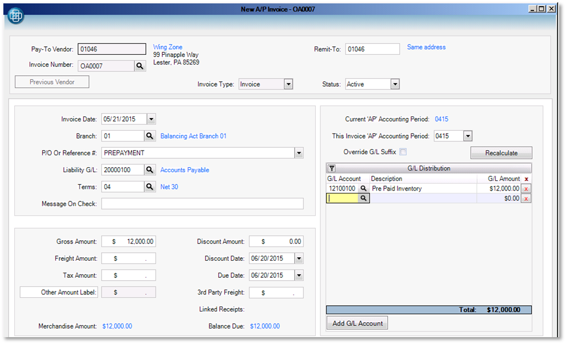Open the Invoice Type dropdown

(x=288, y=84)
